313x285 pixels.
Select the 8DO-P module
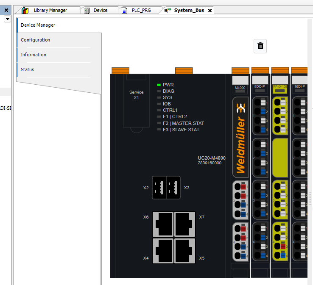pos(260,172)
